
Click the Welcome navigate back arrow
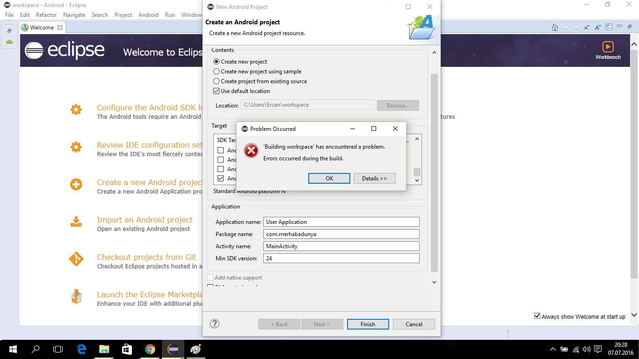[566, 27]
